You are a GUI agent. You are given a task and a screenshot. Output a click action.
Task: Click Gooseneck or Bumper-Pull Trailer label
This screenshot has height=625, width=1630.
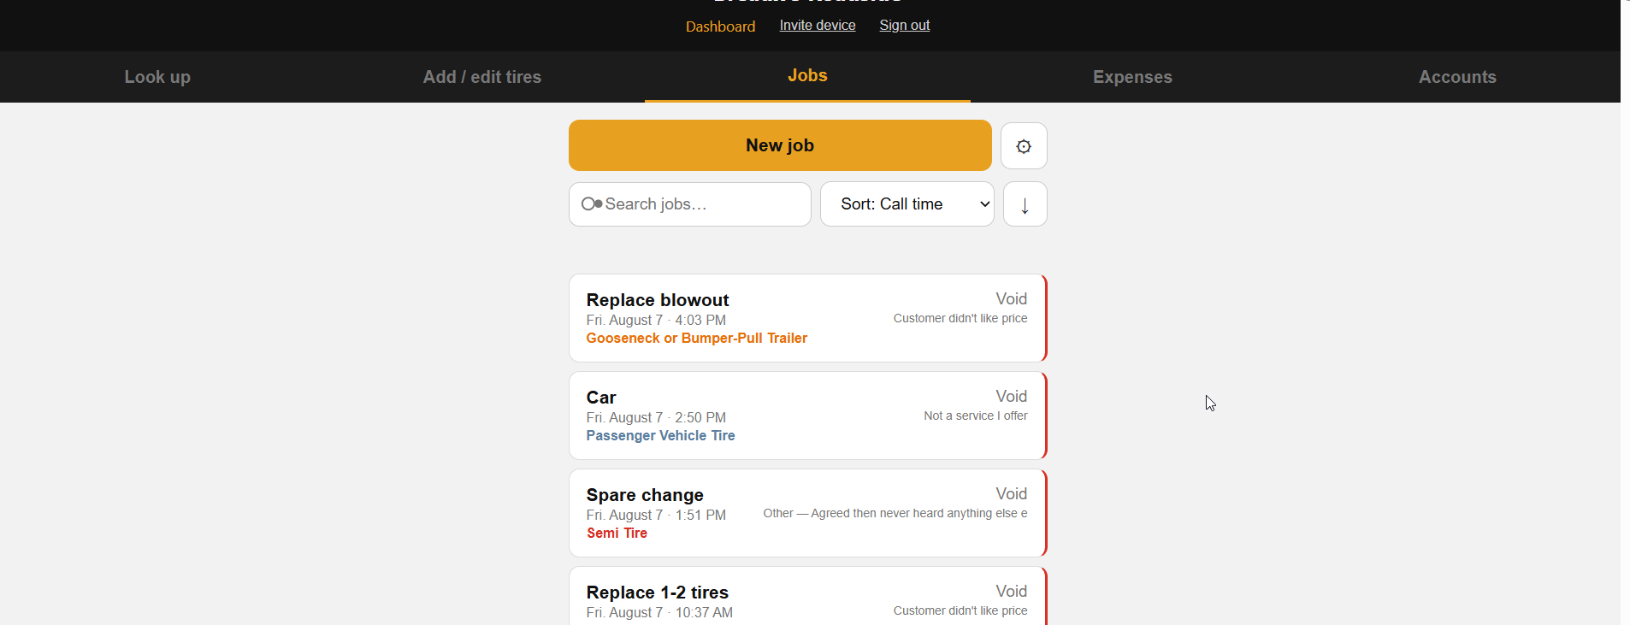696,339
